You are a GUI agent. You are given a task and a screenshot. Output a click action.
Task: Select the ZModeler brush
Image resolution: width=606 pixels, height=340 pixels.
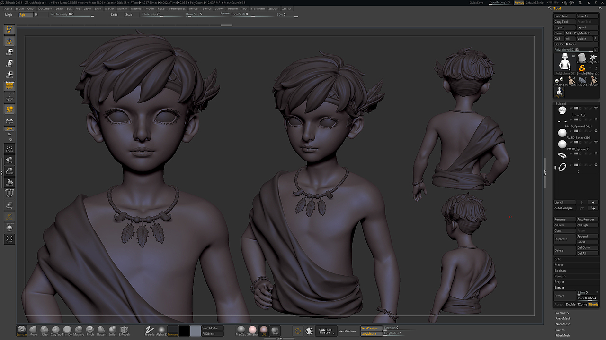tap(124, 330)
